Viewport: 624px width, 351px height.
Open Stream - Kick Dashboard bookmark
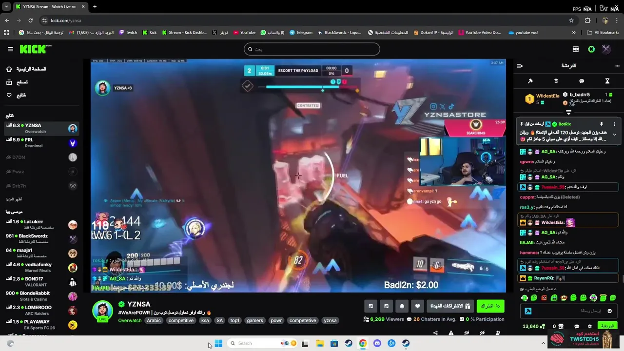pos(184,33)
